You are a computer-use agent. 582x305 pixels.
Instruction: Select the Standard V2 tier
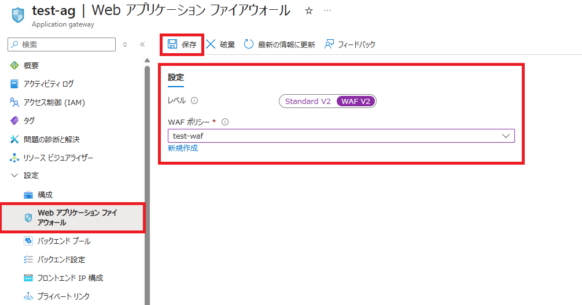308,101
